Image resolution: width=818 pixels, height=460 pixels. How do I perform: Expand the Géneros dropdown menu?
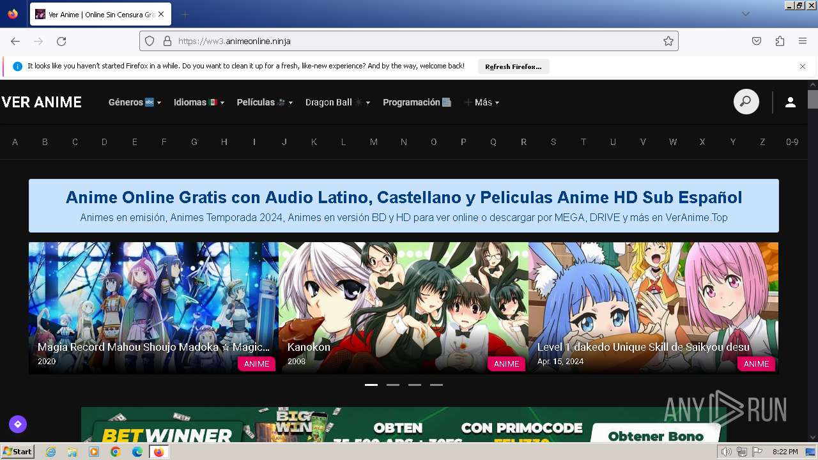[x=135, y=102]
